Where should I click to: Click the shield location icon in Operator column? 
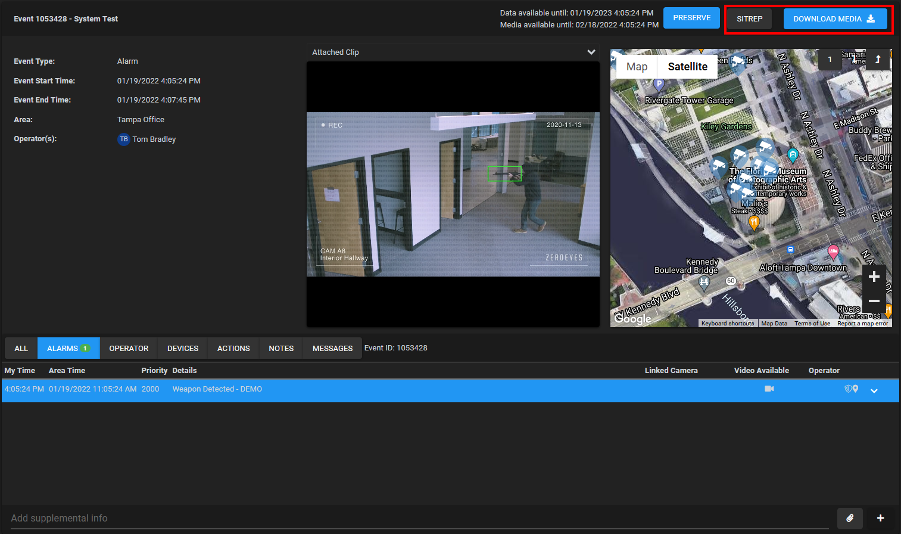coord(852,389)
